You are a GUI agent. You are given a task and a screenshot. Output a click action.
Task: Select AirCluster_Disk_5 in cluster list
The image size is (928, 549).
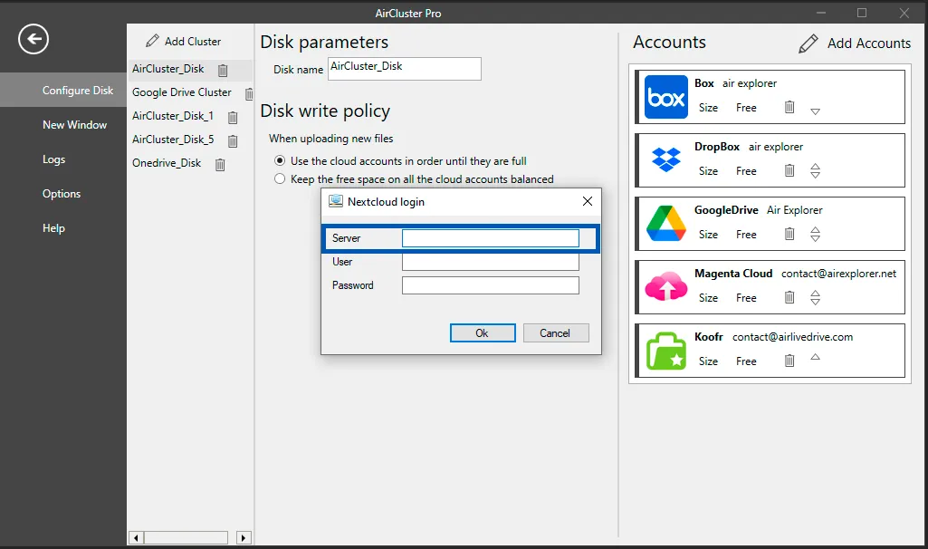tap(173, 140)
